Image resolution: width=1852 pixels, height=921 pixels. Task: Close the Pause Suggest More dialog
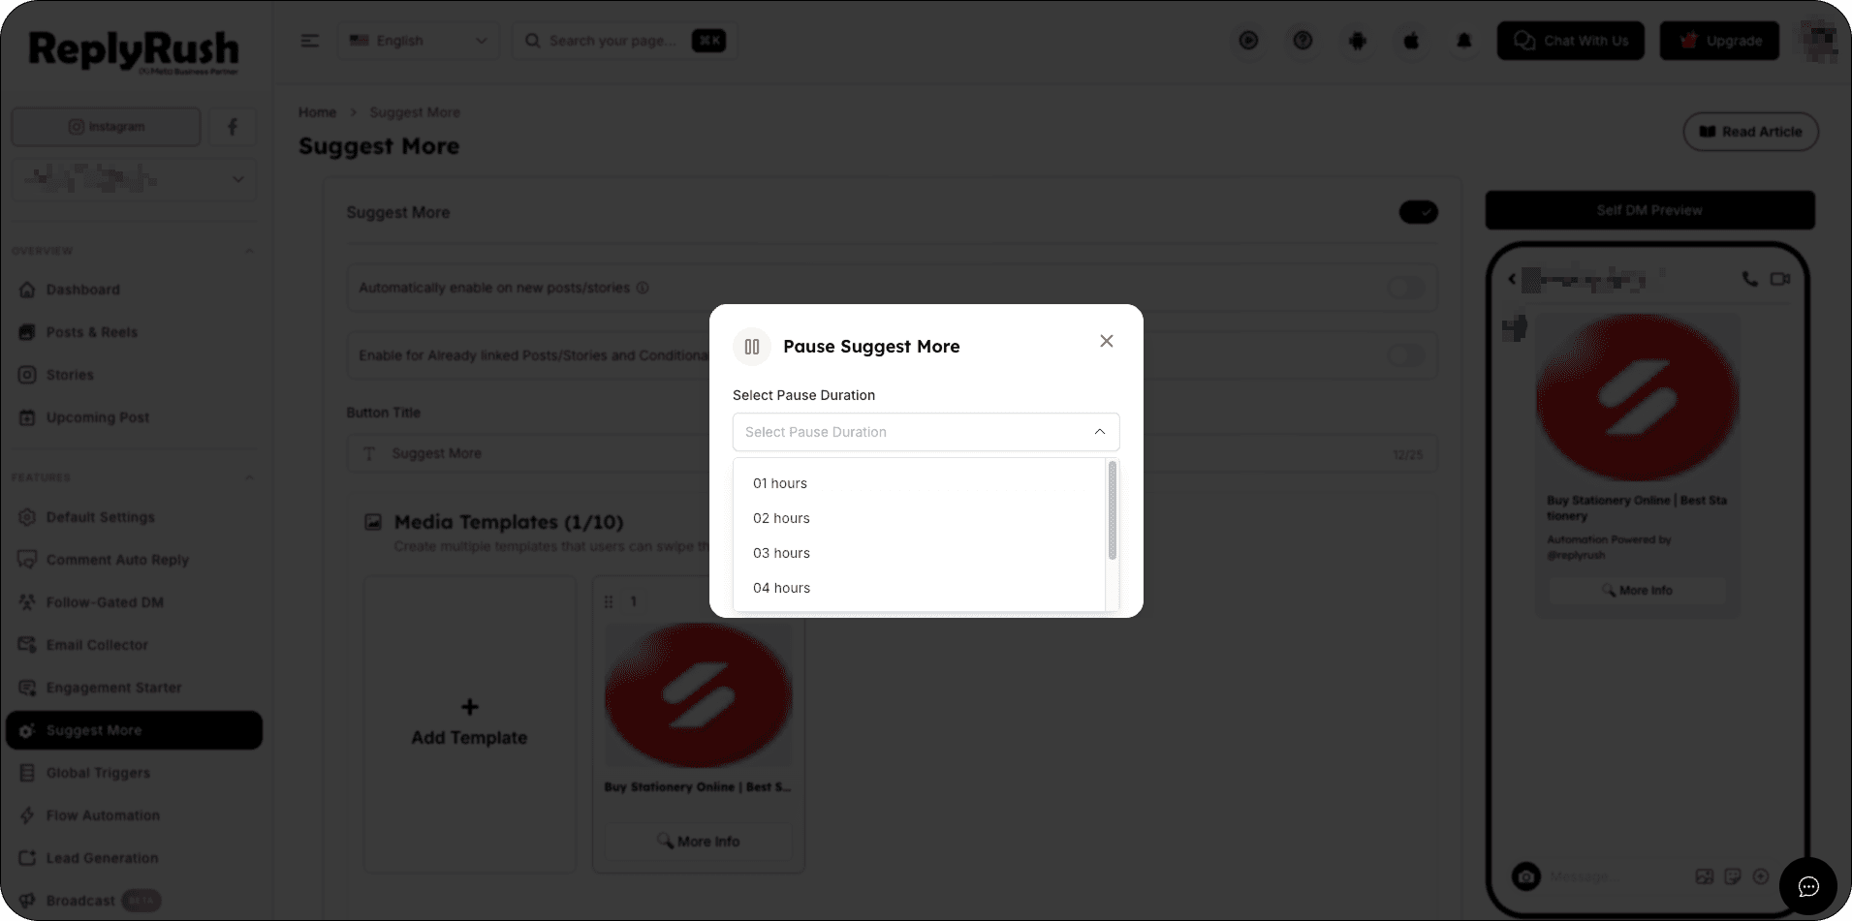(x=1106, y=341)
